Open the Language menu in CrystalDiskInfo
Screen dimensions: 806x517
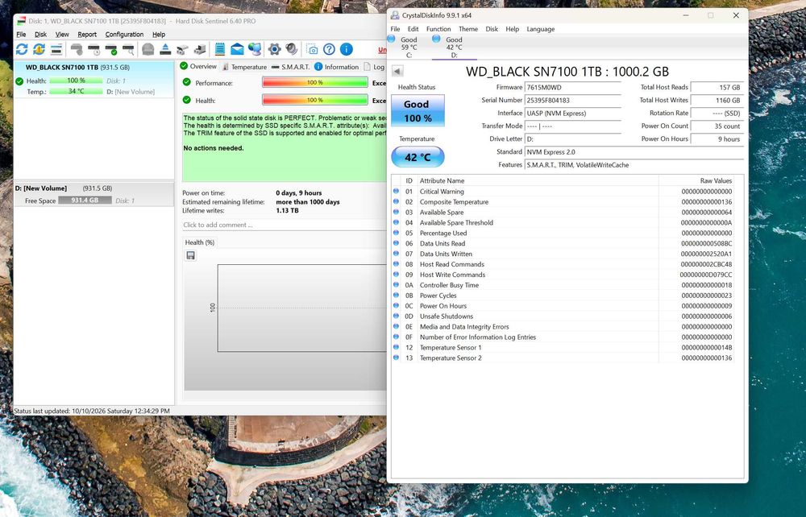pyautogui.click(x=541, y=29)
